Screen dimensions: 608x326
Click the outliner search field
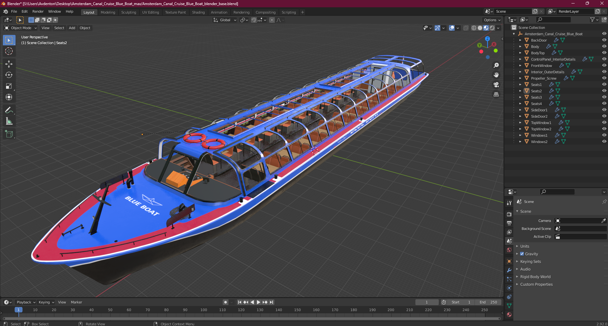[x=553, y=20]
